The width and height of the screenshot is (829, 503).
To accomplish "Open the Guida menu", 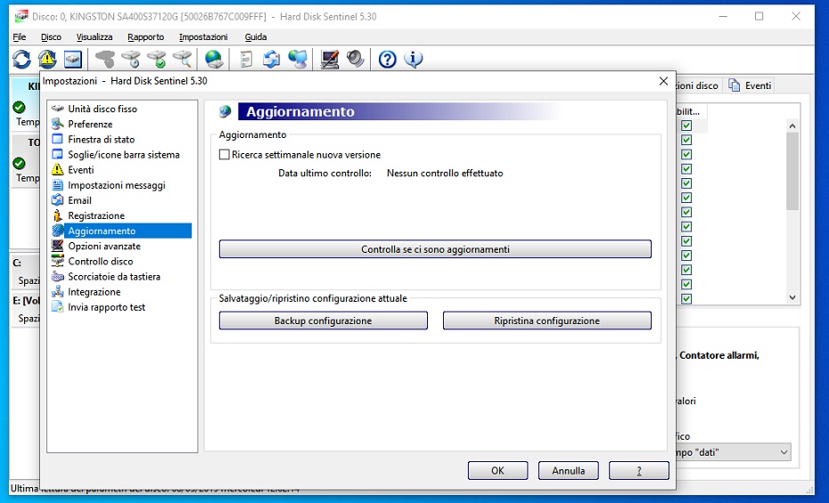I will [x=255, y=37].
